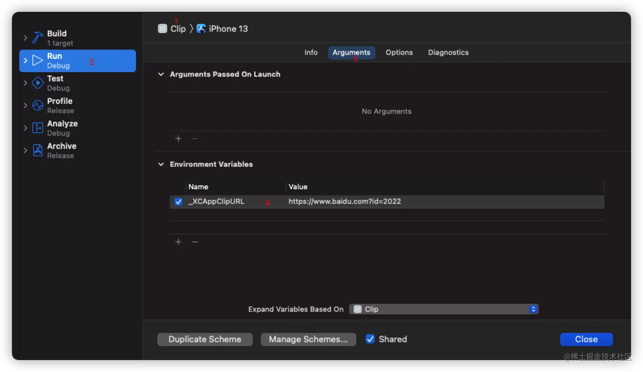Collapse Arguments Passed On Launch section
The height and width of the screenshot is (372, 643).
coord(161,74)
